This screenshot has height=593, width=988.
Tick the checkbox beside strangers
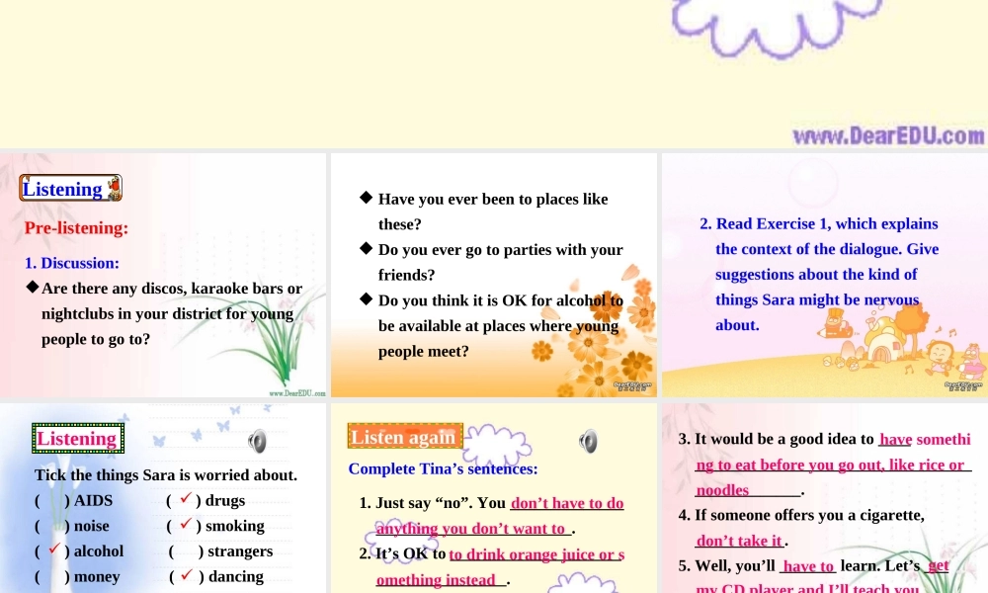[186, 551]
